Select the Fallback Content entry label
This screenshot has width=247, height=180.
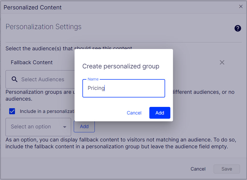(32, 62)
